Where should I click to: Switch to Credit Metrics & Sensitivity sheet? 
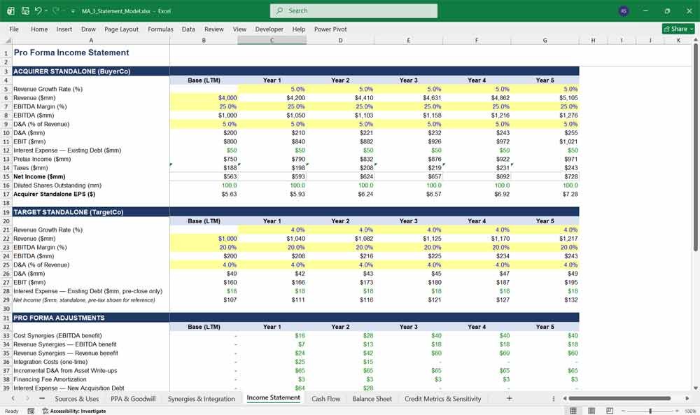[443, 399]
